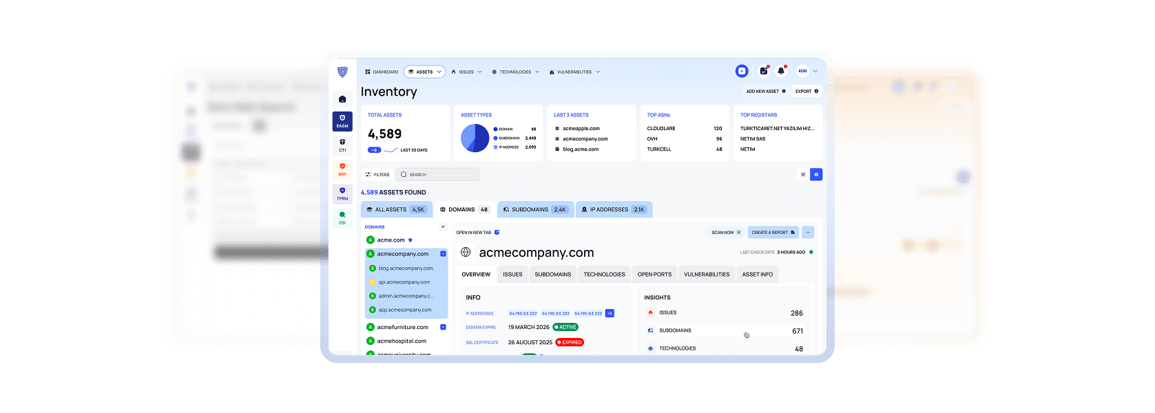The width and height of the screenshot is (1155, 413).
Task: Click the home icon in sidebar
Action: pos(342,99)
